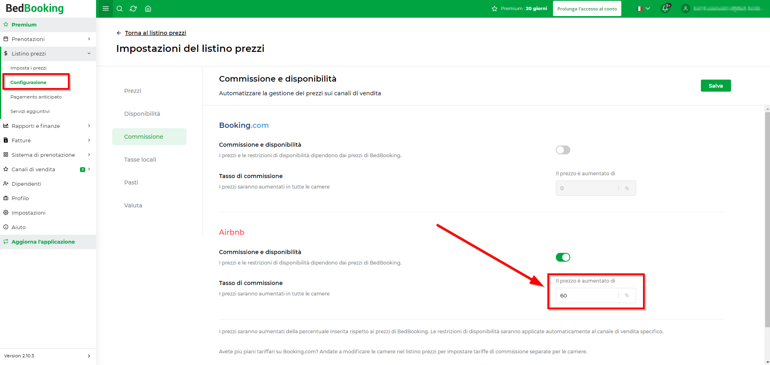Click the Premium star icon in top bar
Screen dimensions: 770x365
[494, 8]
